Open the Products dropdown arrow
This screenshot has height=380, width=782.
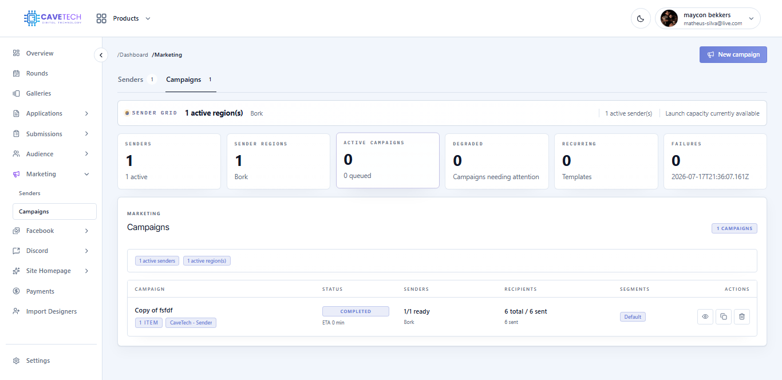[148, 18]
